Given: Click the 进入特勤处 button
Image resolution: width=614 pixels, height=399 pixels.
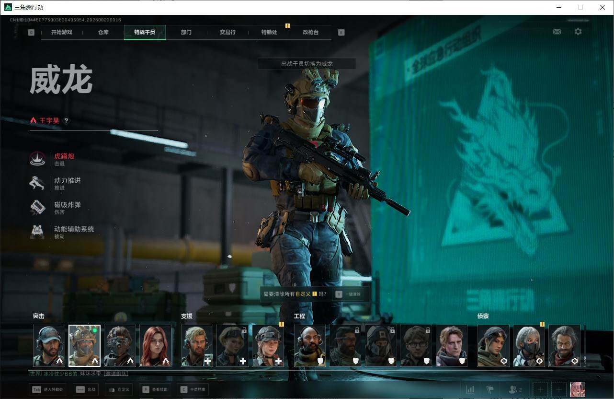Looking at the screenshot, I should point(48,390).
